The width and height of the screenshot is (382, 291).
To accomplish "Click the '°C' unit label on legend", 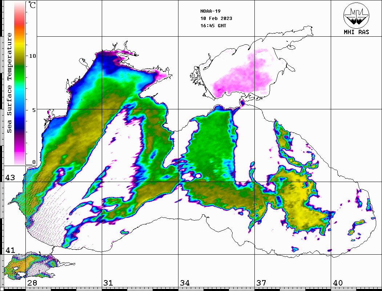I will pos(32,5).
